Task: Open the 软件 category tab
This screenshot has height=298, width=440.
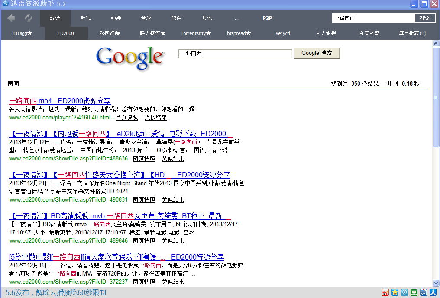Action: [176, 18]
